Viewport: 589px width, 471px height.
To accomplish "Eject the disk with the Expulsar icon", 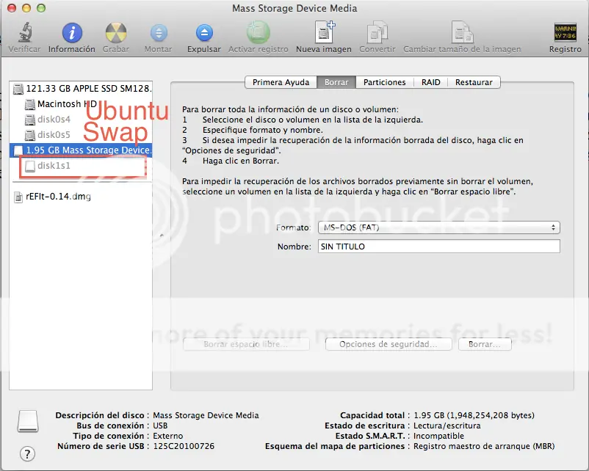I will (x=204, y=33).
